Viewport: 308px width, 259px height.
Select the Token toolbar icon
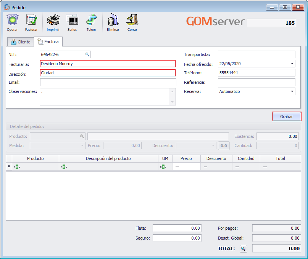92,22
